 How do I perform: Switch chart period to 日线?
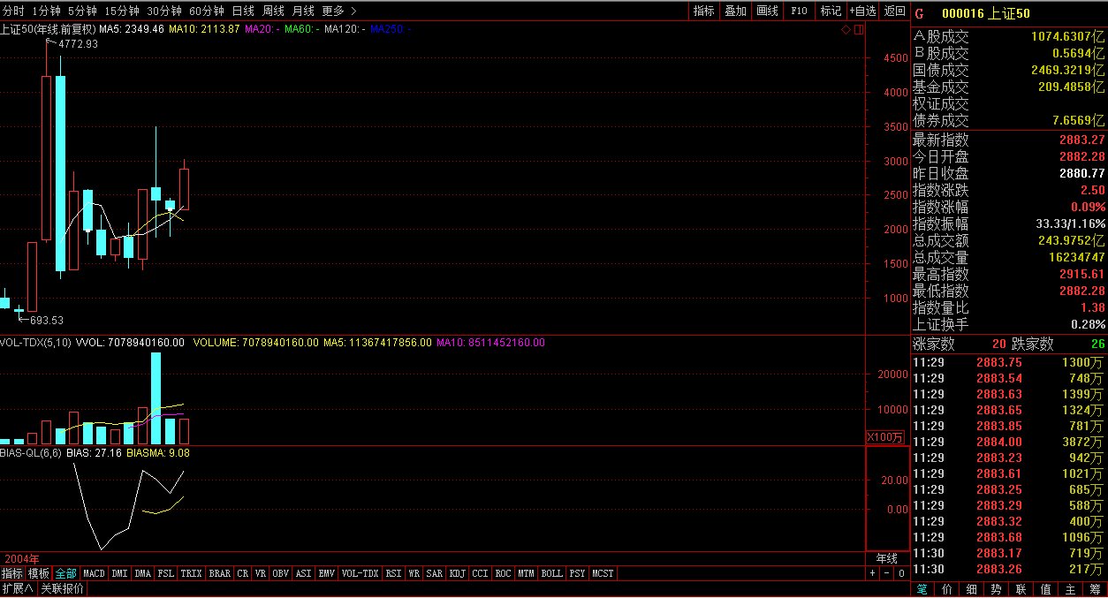tap(243, 11)
